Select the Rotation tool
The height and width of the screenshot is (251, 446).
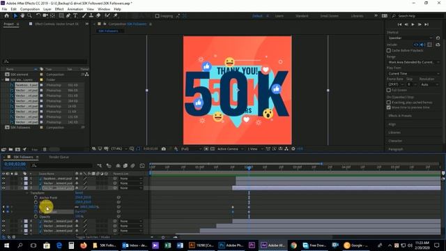click(x=38, y=15)
